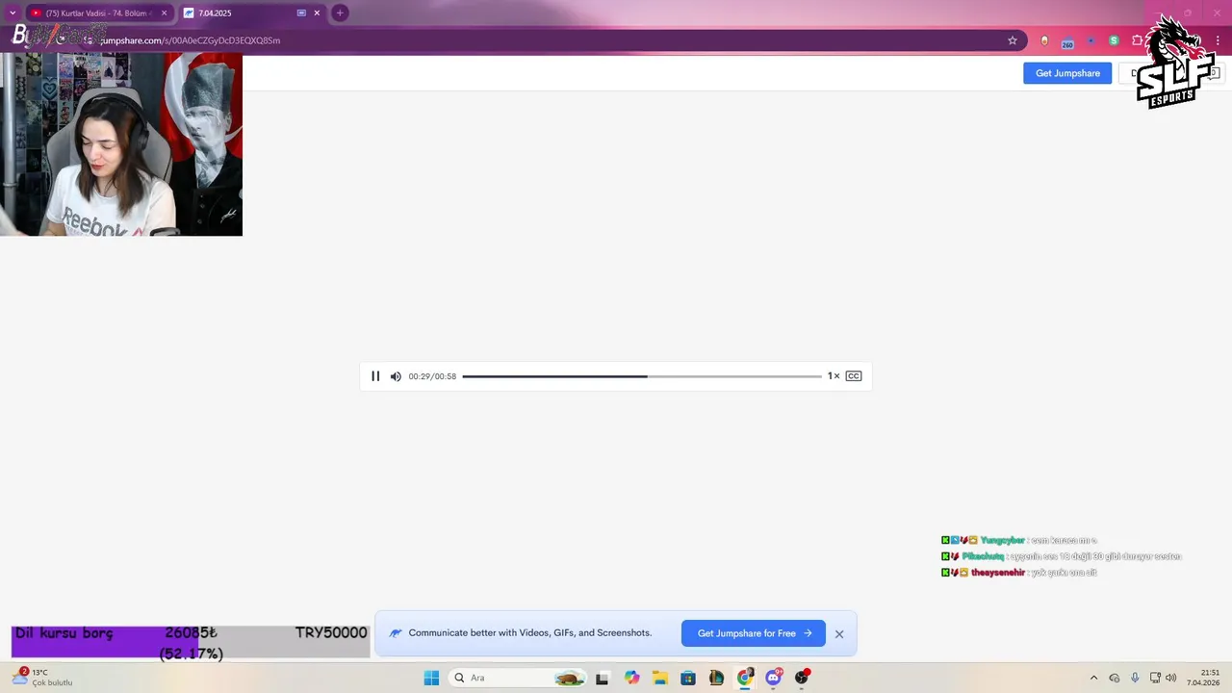Viewport: 1232px width, 693px height.
Task: Open Microsoft Store from the taskbar
Action: point(688,678)
